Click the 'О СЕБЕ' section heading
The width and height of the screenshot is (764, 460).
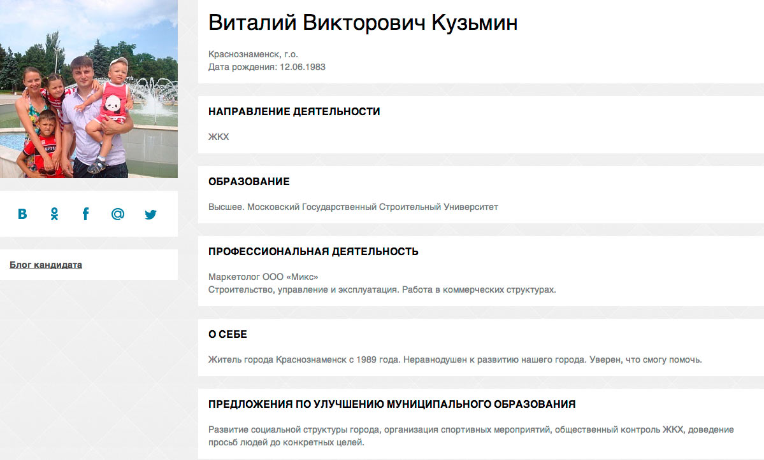(x=227, y=334)
